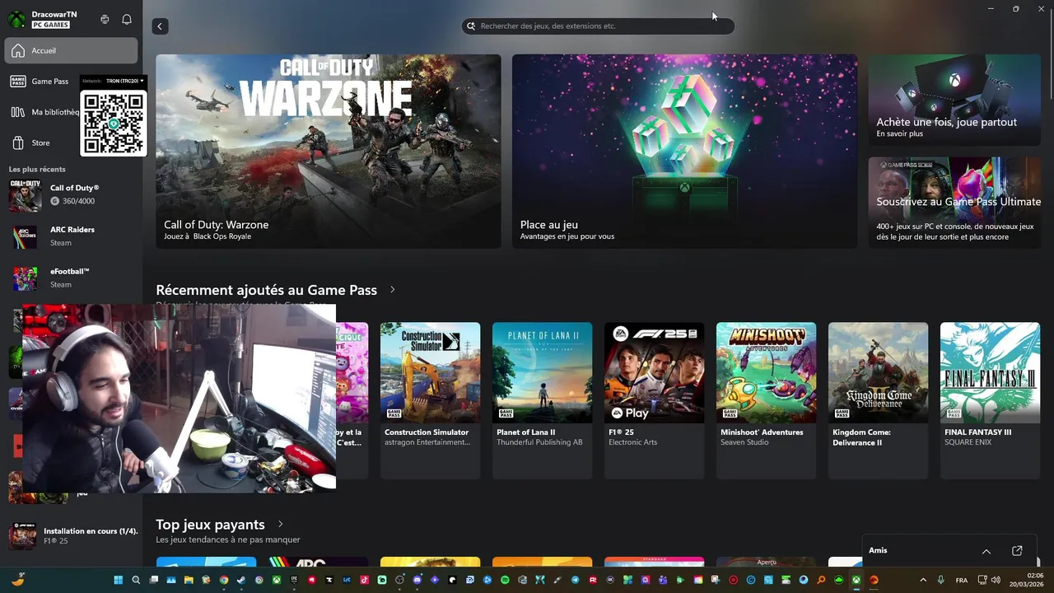Open Telegram from the taskbar
1054x593 pixels.
click(575, 580)
